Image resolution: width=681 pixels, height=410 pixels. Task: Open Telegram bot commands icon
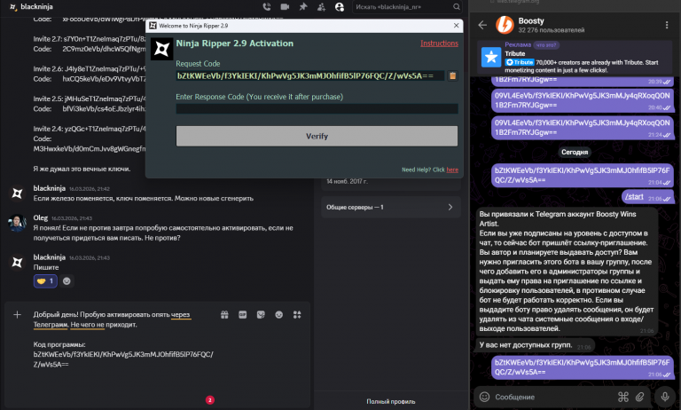(x=623, y=397)
